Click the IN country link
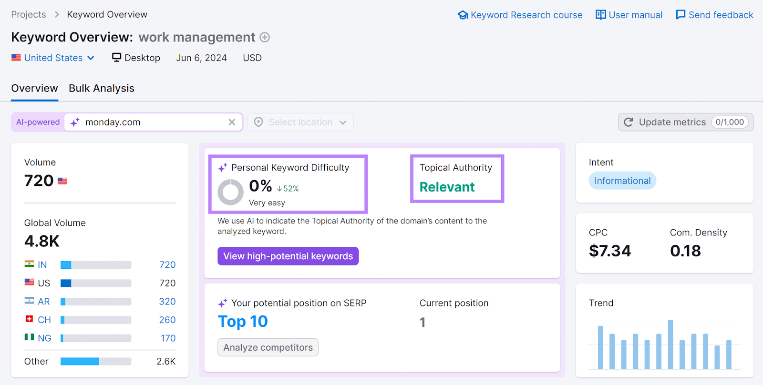Image resolution: width=763 pixels, height=385 pixels. (x=42, y=265)
